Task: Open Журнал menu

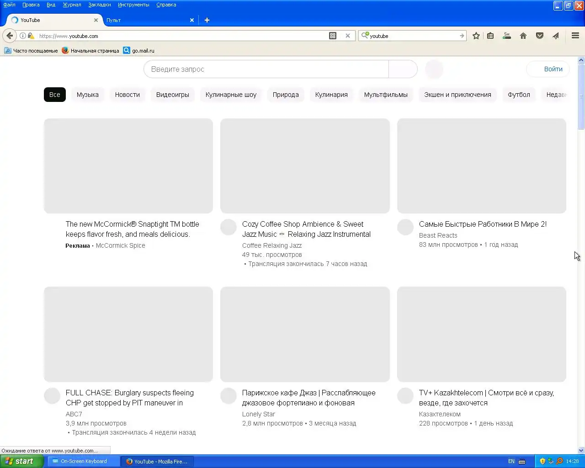Action: point(72,5)
